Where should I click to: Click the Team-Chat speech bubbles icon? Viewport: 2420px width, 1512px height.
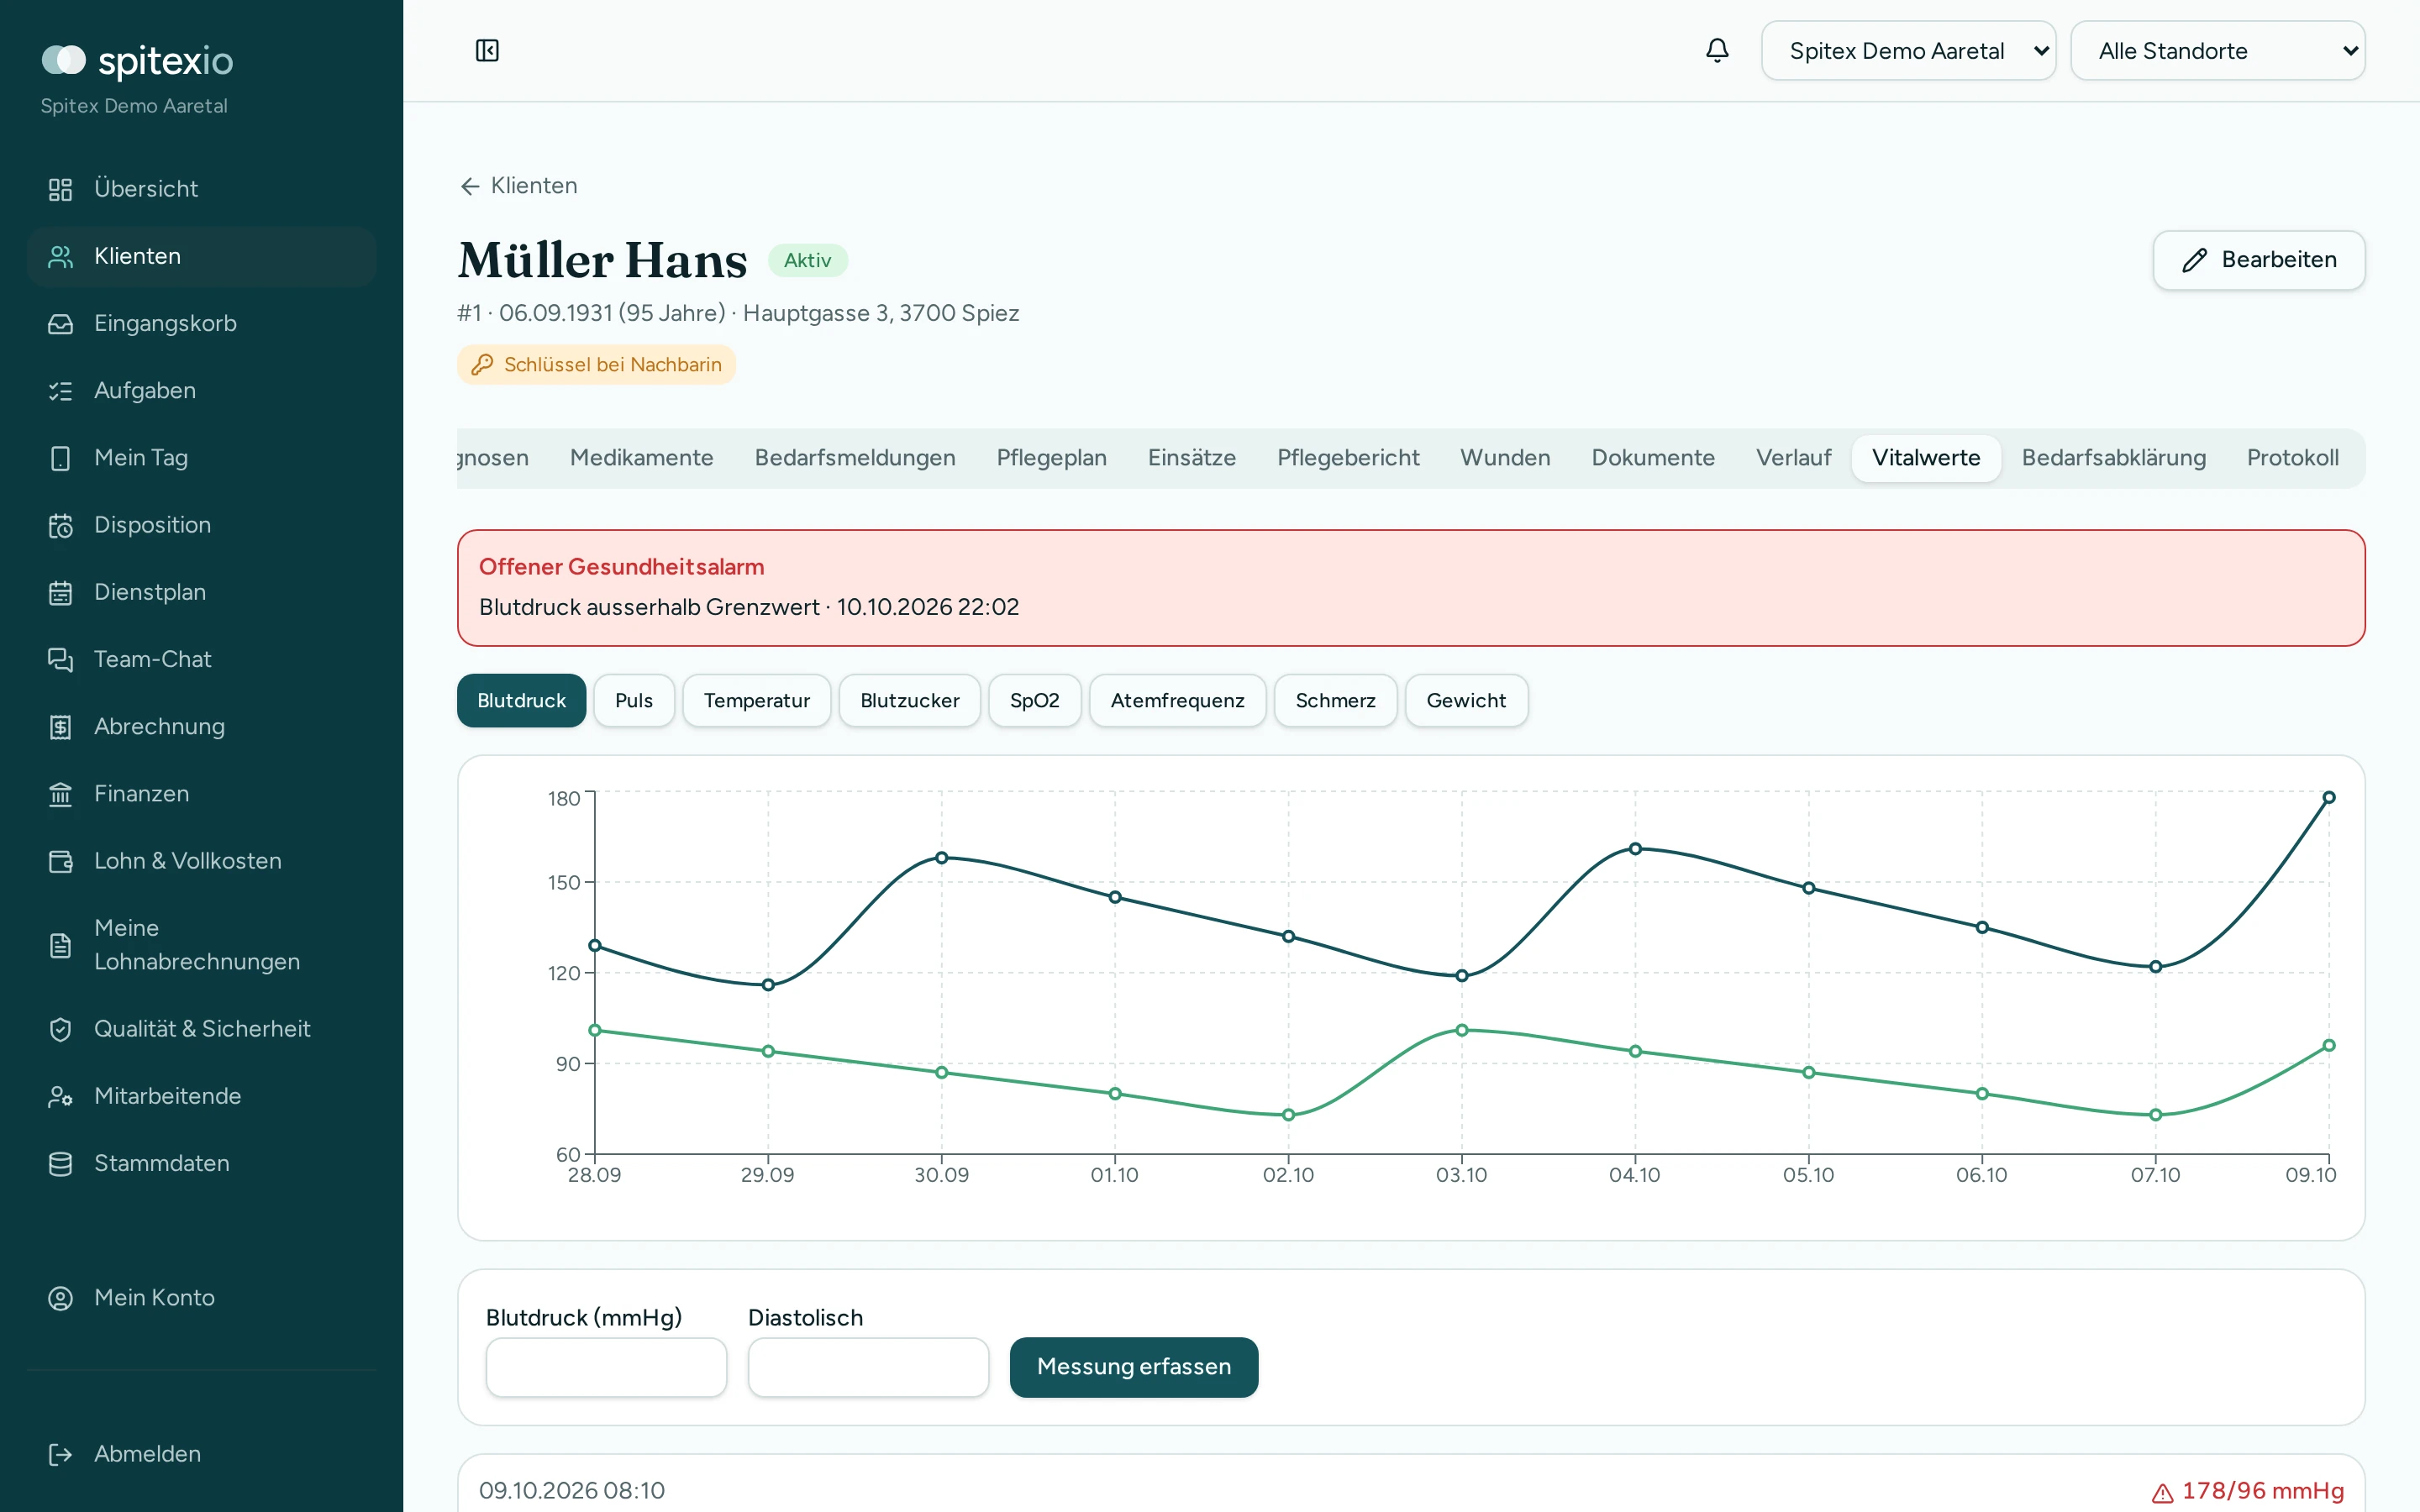click(60, 659)
